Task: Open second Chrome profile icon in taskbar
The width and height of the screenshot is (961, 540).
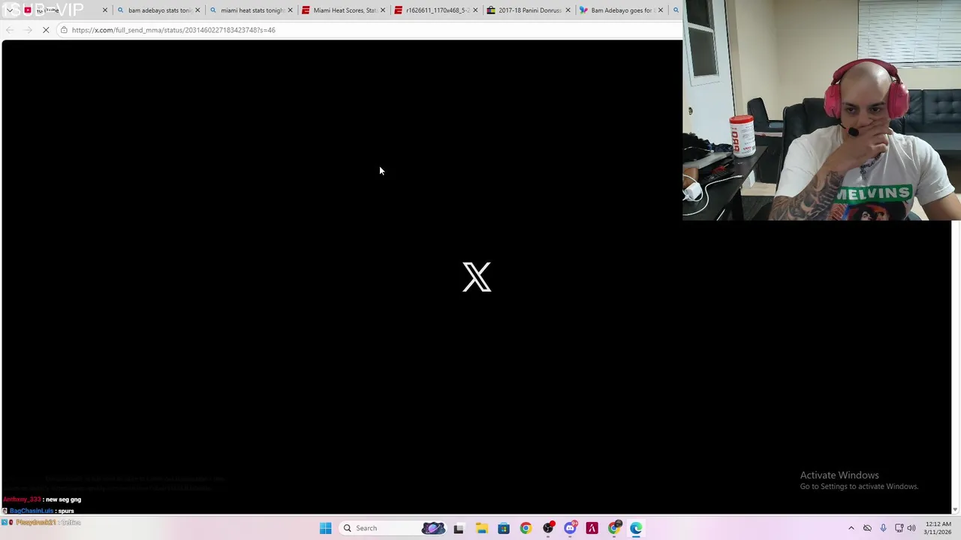Action: click(614, 528)
